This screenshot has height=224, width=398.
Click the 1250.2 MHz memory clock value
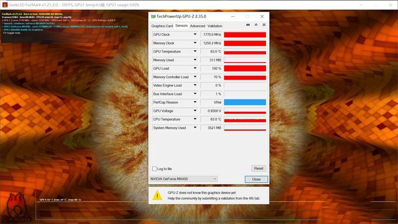(x=211, y=43)
